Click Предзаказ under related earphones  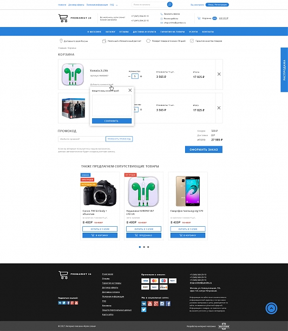[x=143, y=235]
